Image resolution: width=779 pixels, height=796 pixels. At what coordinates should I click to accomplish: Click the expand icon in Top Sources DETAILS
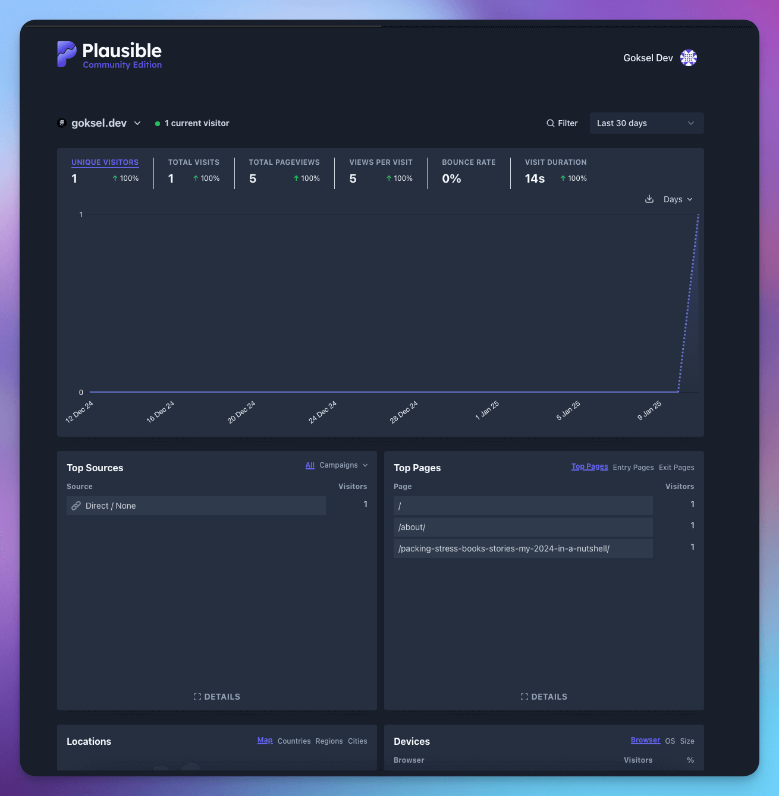[197, 697]
